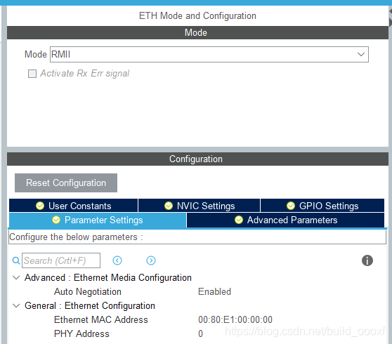The width and height of the screenshot is (392, 344).
Task: Click the green check icon on Advanced Parameters
Action: click(x=239, y=220)
